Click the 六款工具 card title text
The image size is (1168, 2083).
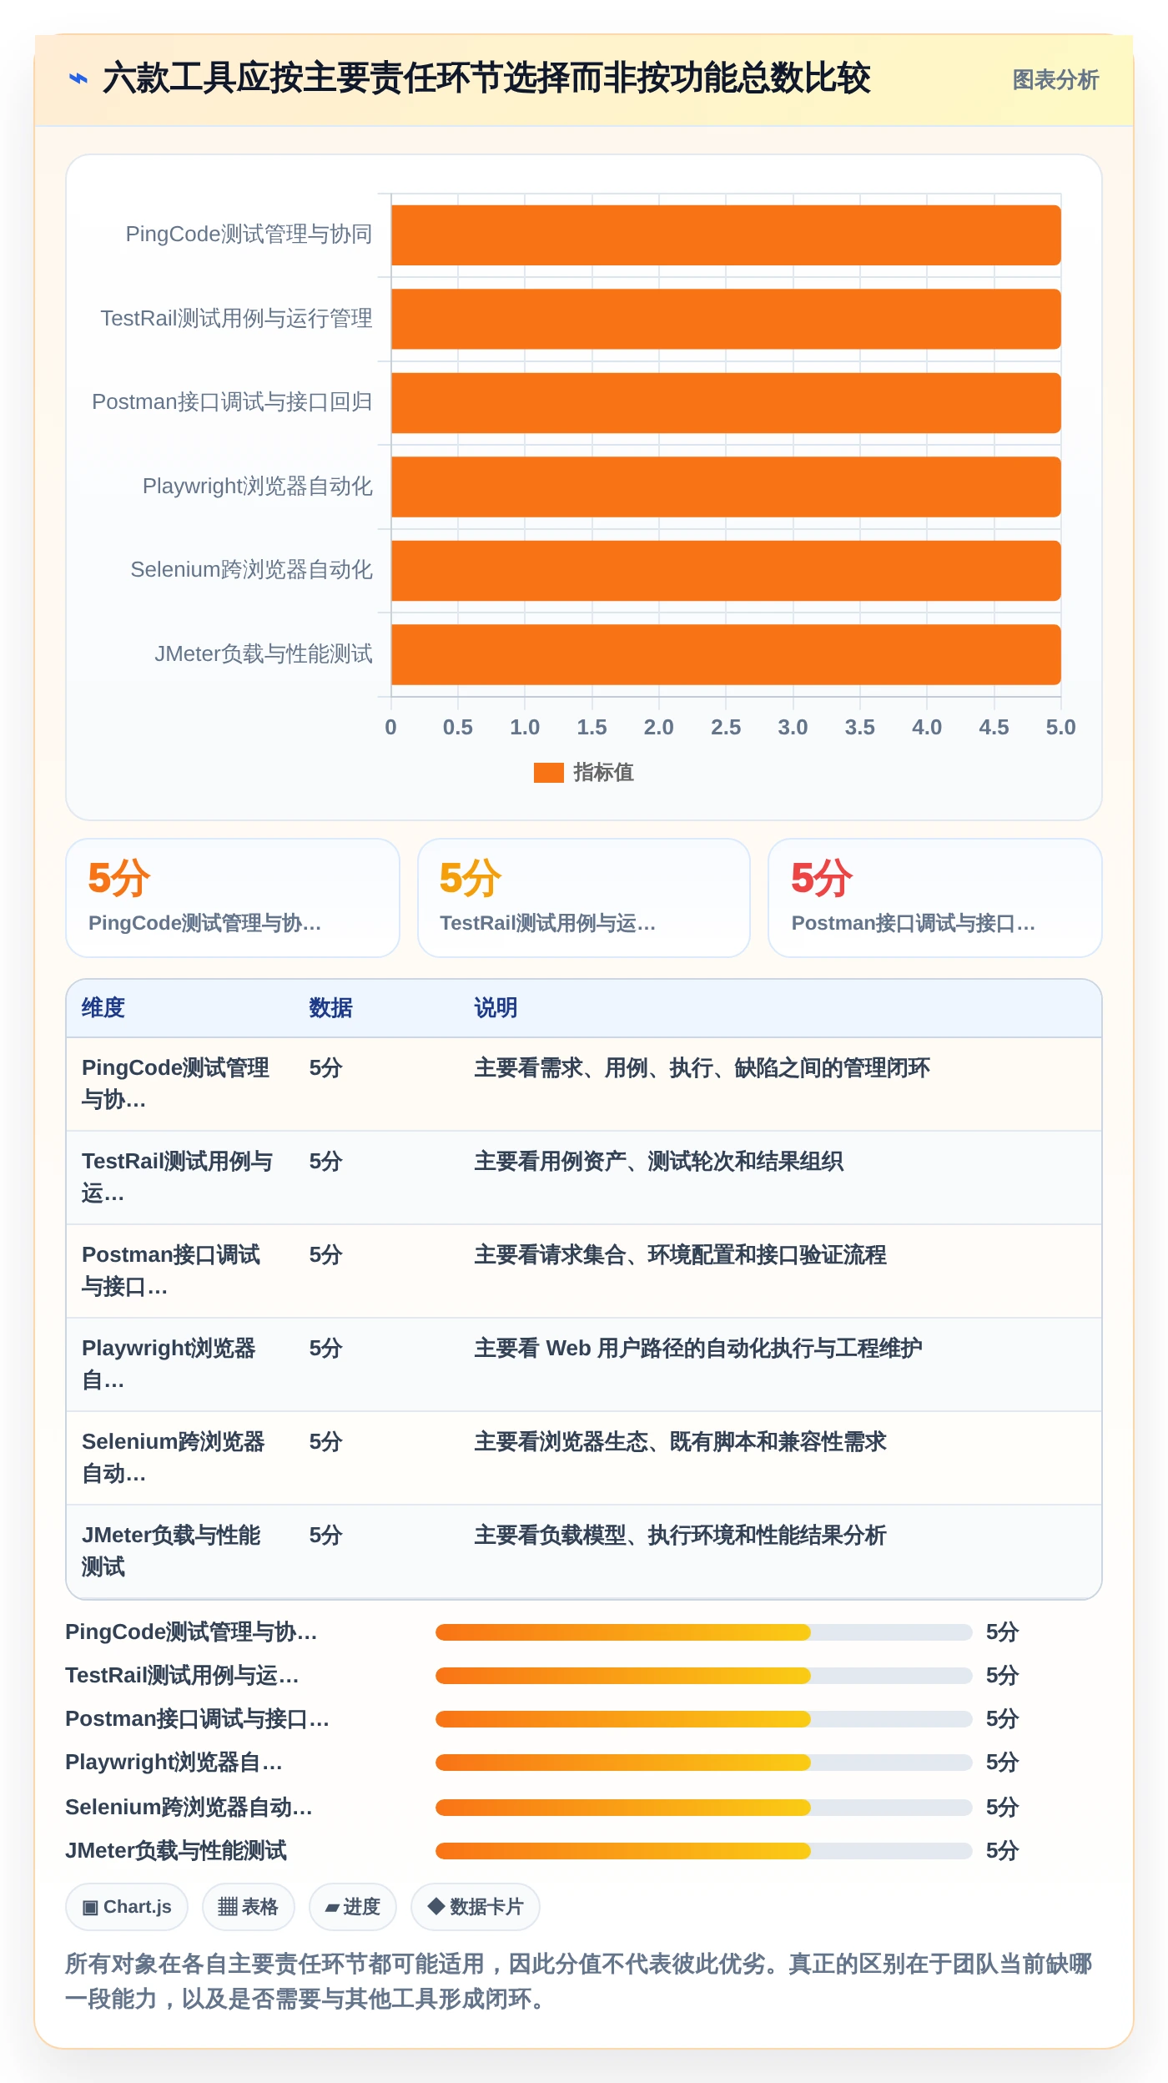point(486,78)
